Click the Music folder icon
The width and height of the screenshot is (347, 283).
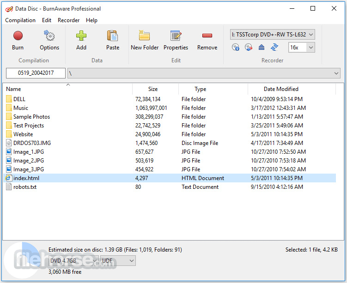tap(9, 108)
